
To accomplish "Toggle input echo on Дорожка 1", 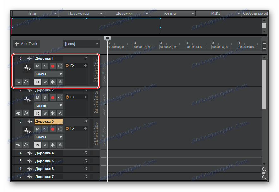I will click(60, 66).
